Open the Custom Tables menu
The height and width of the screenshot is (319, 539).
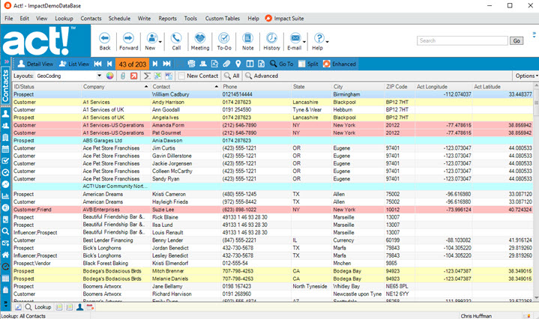pyautogui.click(x=223, y=18)
